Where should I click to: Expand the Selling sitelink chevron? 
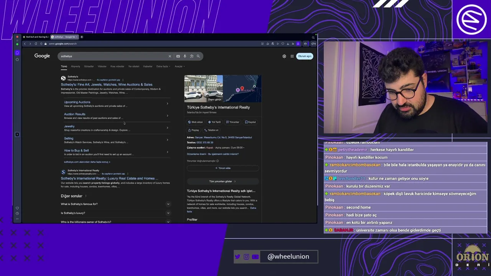pos(167,140)
